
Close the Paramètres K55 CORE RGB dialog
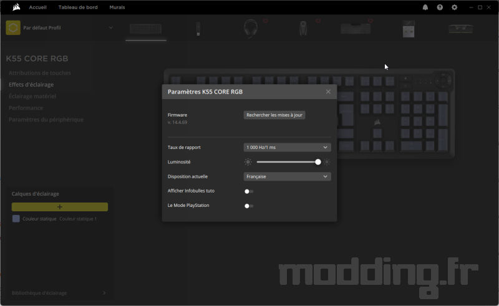coord(328,92)
